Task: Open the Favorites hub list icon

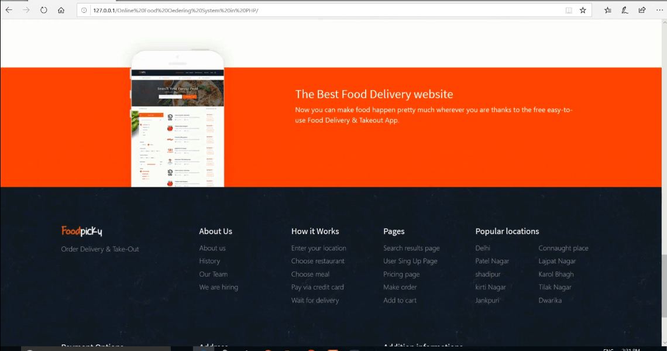Action: pos(608,10)
